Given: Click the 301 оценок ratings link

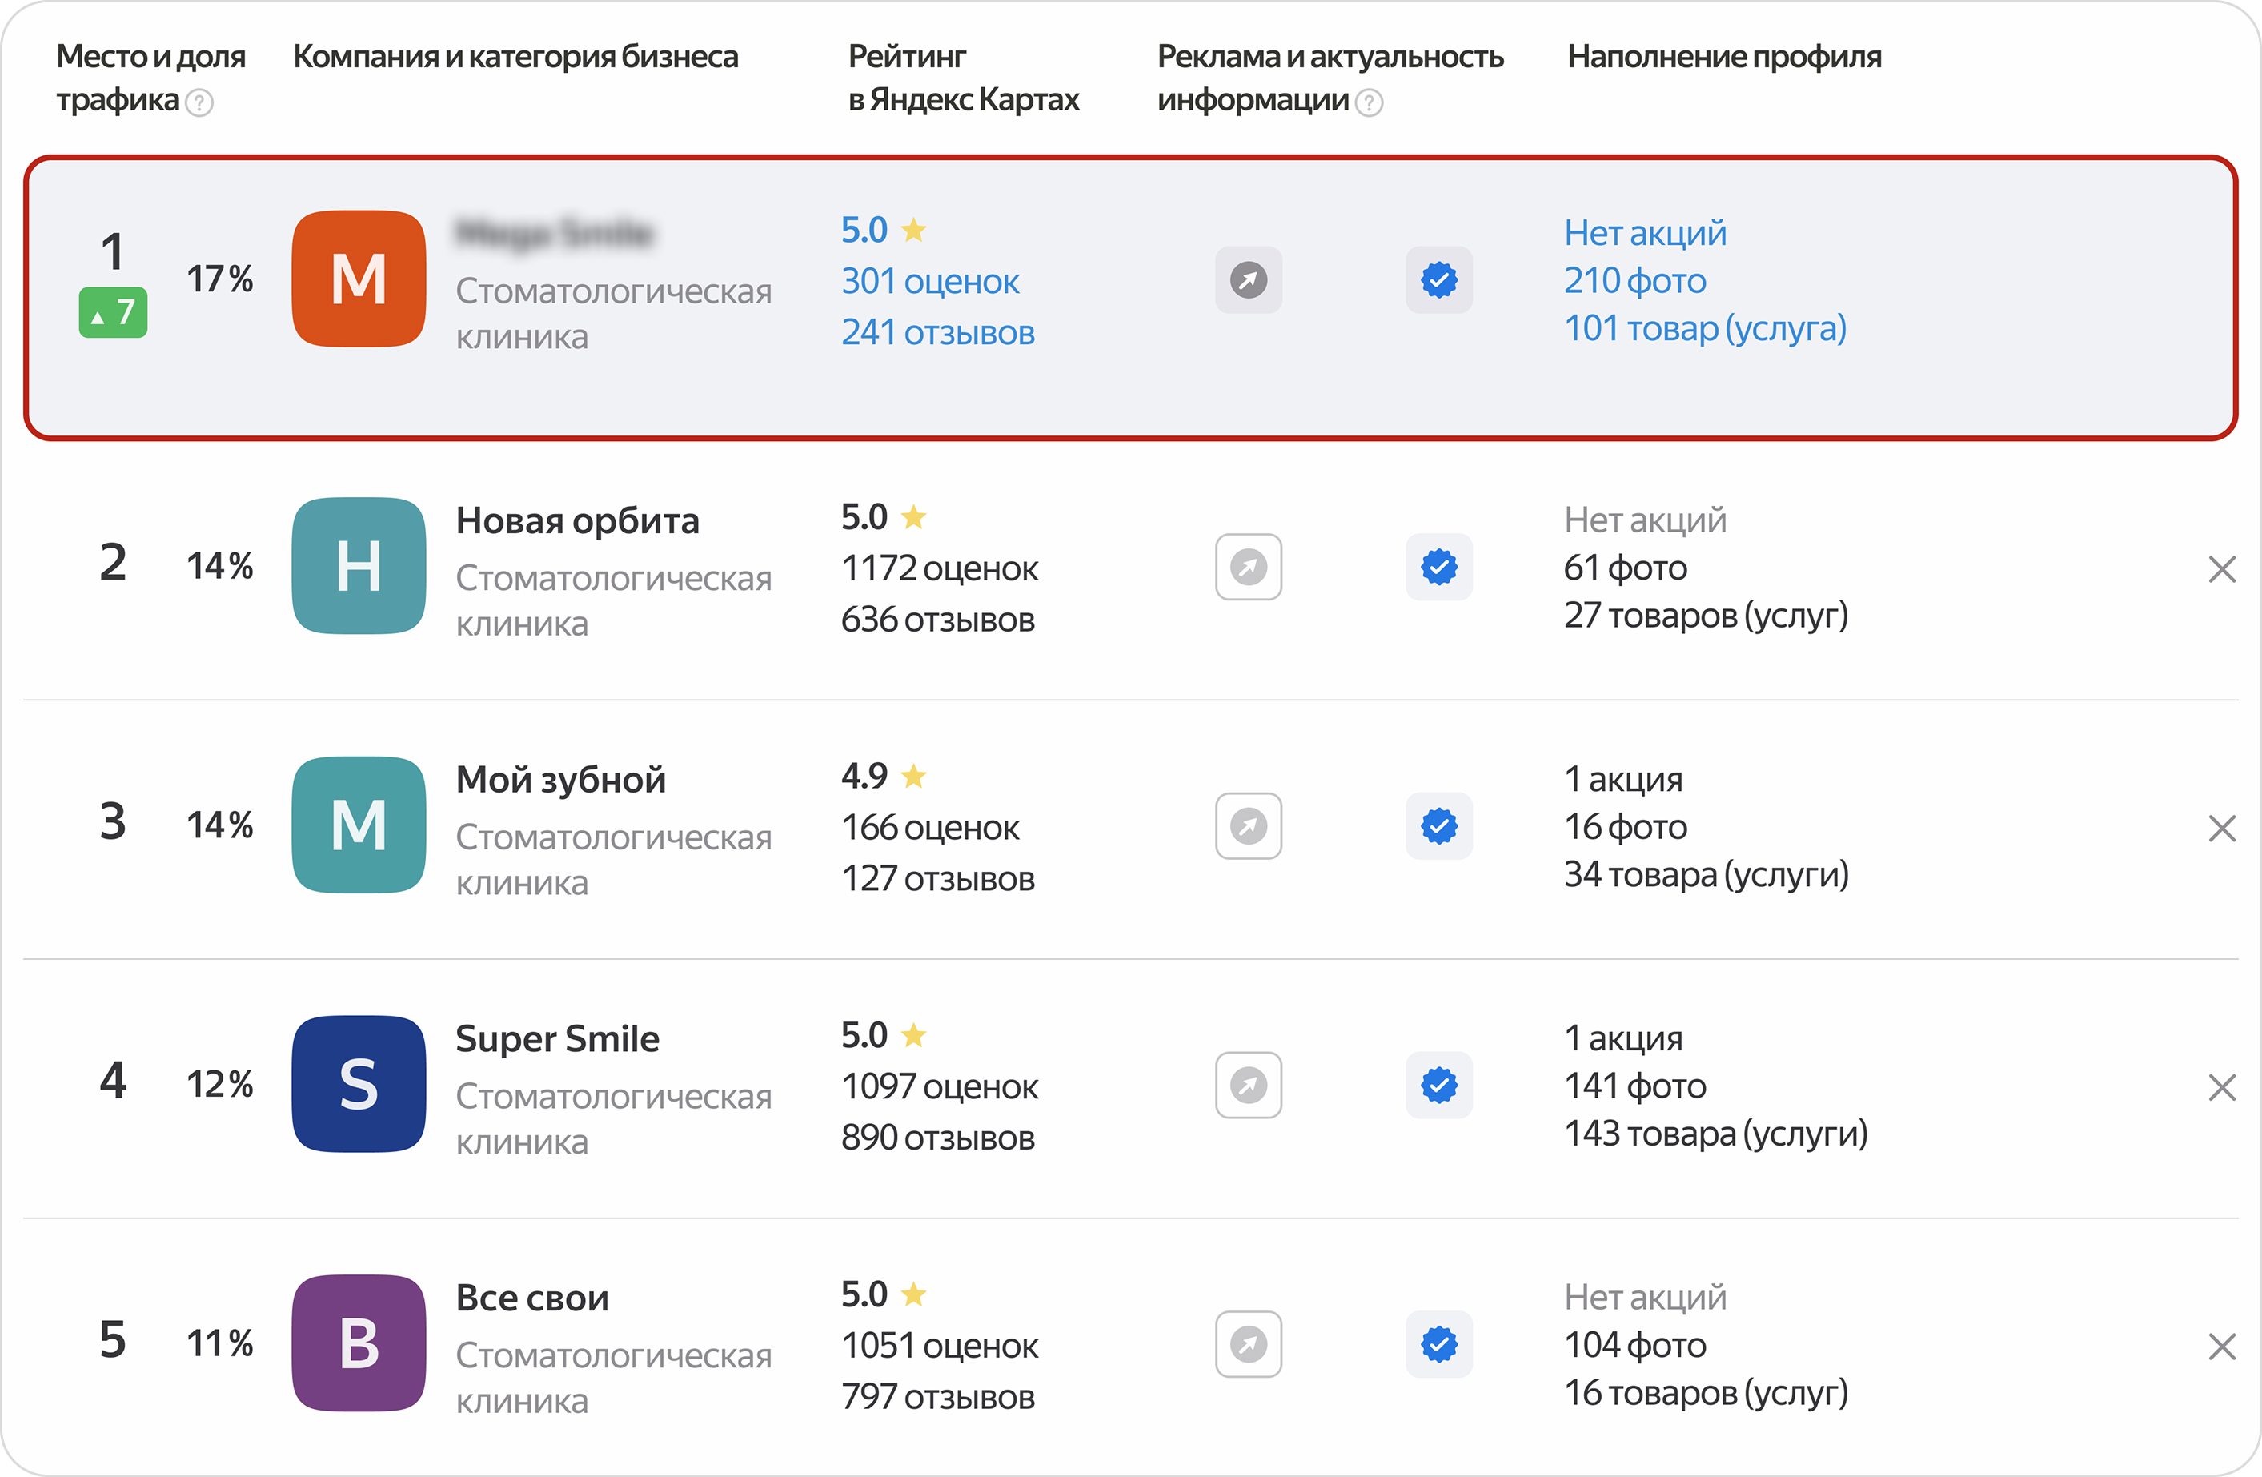Looking at the screenshot, I should click(929, 281).
